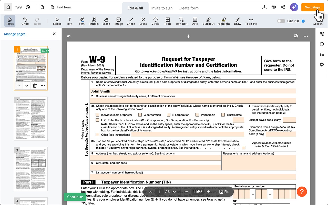
Task: Check the Trust/estate box
Action: click(x=223, y=115)
